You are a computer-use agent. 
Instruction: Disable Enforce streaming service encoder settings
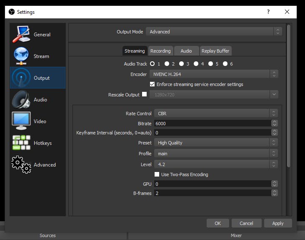coord(152,84)
